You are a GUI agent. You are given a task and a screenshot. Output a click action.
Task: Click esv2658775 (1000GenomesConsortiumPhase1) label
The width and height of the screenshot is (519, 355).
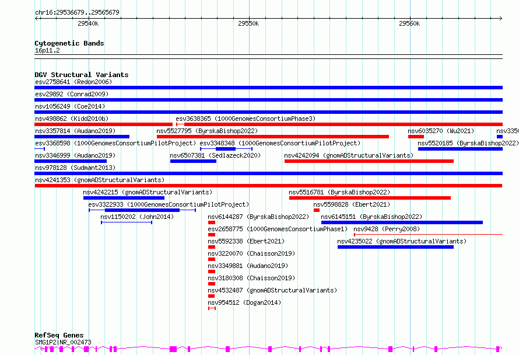click(x=278, y=229)
